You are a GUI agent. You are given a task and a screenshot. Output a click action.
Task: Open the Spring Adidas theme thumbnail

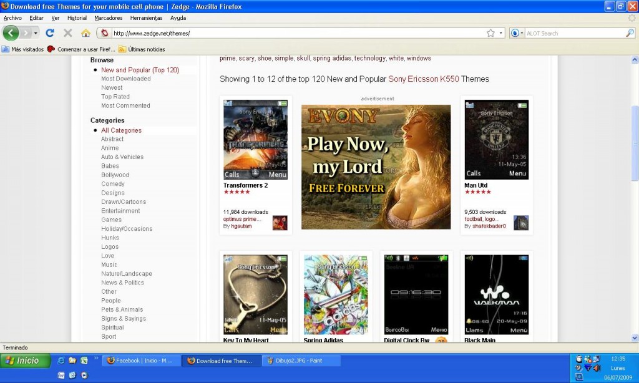click(x=336, y=294)
